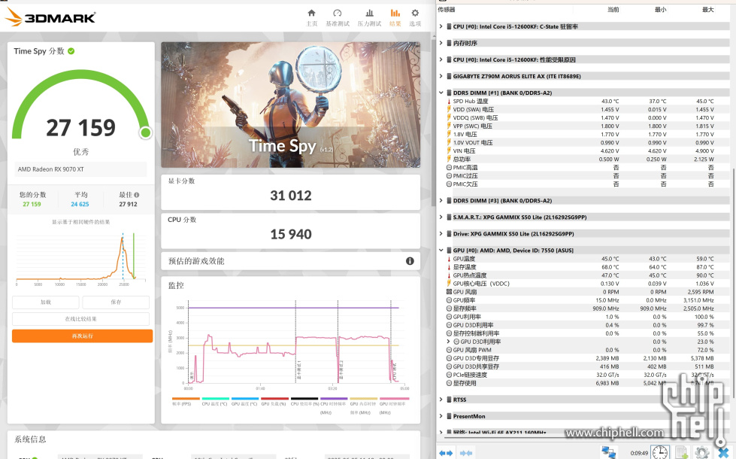Screen dimensions: 736x459
Task: Click the HWiNFO network monitors icon
Action: [609, 452]
